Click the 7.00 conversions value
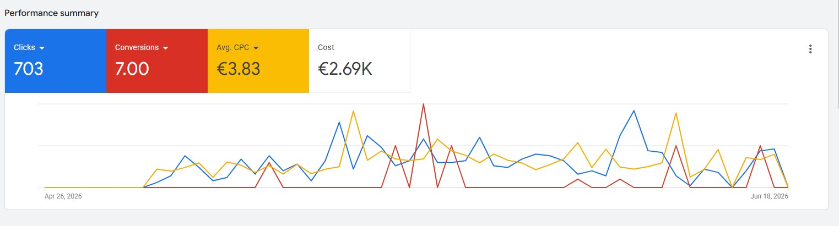This screenshot has height=226, width=839. (132, 69)
